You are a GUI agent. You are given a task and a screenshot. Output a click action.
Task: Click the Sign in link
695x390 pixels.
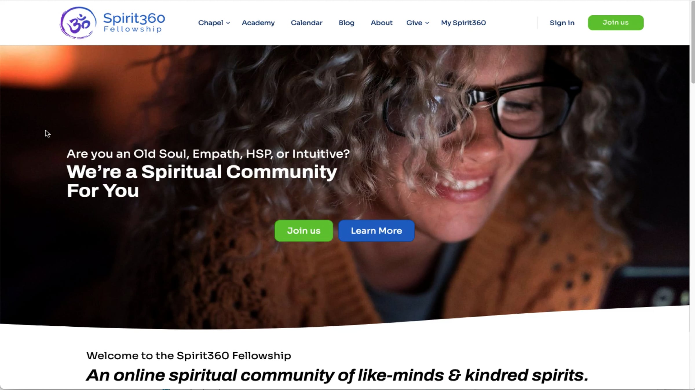coord(562,23)
